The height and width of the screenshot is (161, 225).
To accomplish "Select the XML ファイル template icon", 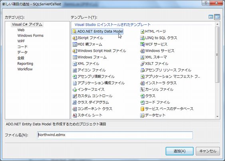I will tap(74, 64).
